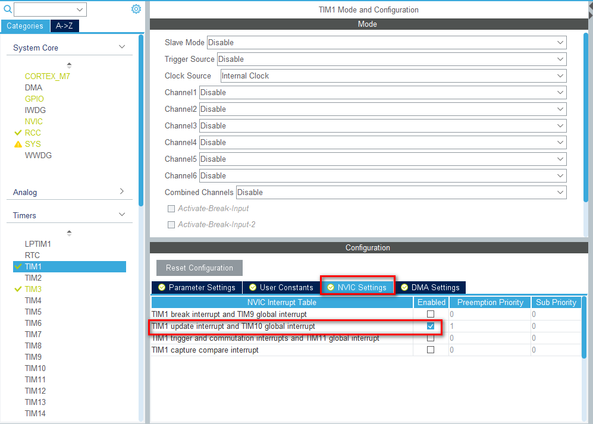
Task: Collapse the Timers category
Action: (122, 215)
